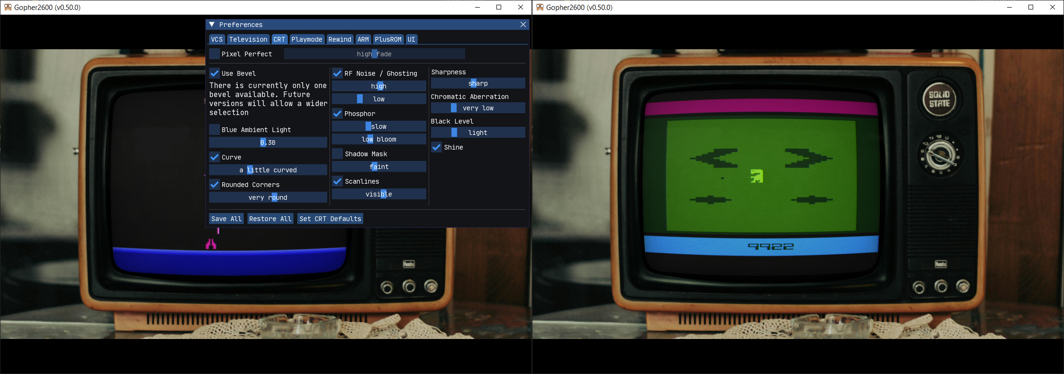The height and width of the screenshot is (374, 1064).
Task: Collapse the Preferences window triangle
Action: click(212, 25)
